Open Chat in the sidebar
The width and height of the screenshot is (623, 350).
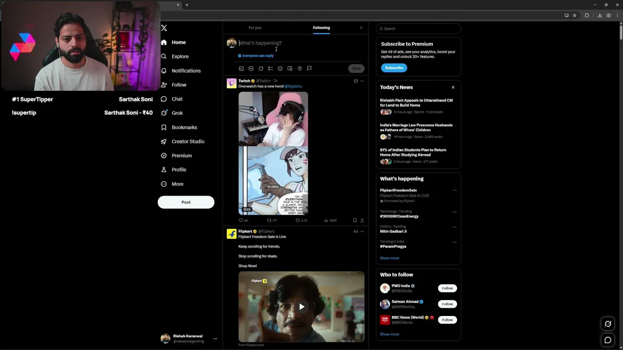pos(172,99)
